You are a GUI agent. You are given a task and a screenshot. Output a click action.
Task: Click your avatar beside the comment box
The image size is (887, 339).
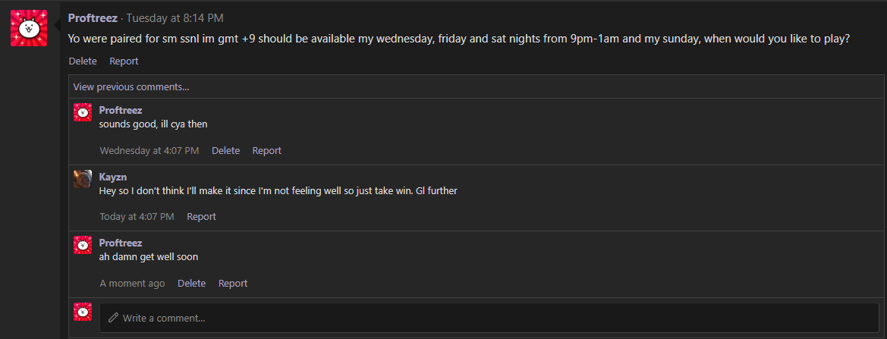pos(83,312)
